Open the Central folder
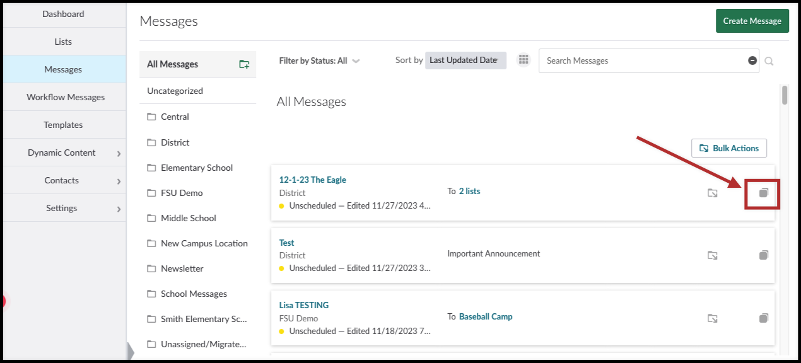This screenshot has width=801, height=363. (x=175, y=117)
